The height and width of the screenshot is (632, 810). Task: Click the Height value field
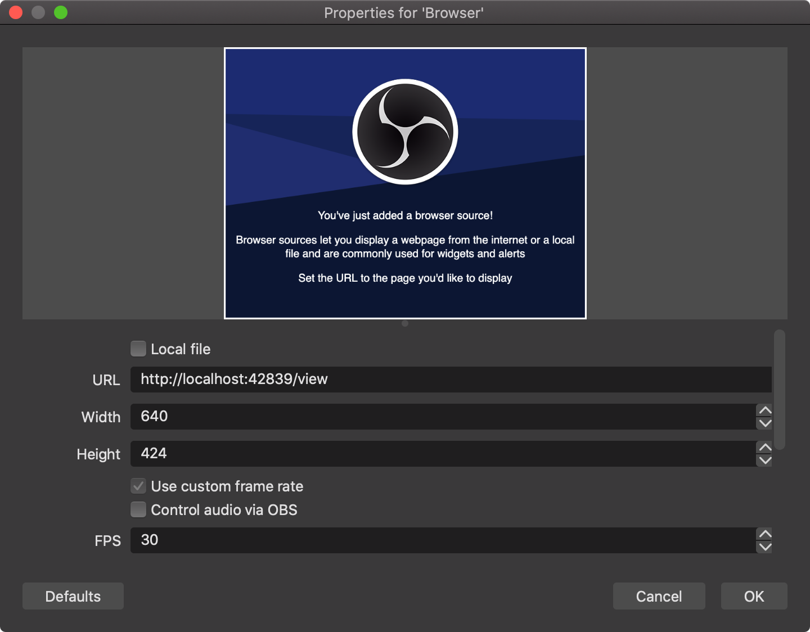pos(443,454)
